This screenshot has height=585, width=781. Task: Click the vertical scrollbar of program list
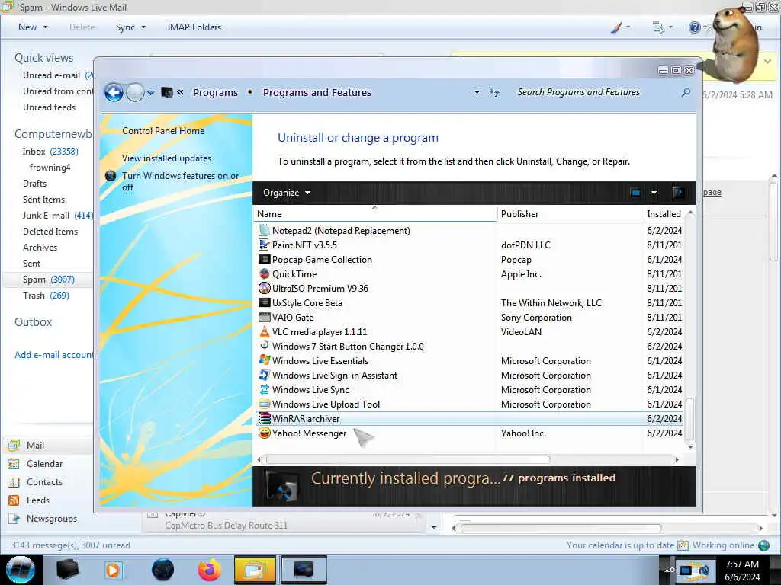tap(689, 420)
